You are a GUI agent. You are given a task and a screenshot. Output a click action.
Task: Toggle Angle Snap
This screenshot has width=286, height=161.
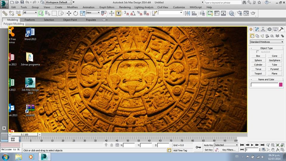click(133, 13)
